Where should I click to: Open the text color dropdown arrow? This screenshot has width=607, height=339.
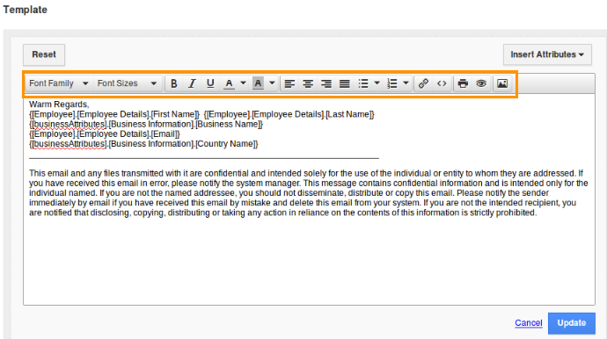(243, 83)
